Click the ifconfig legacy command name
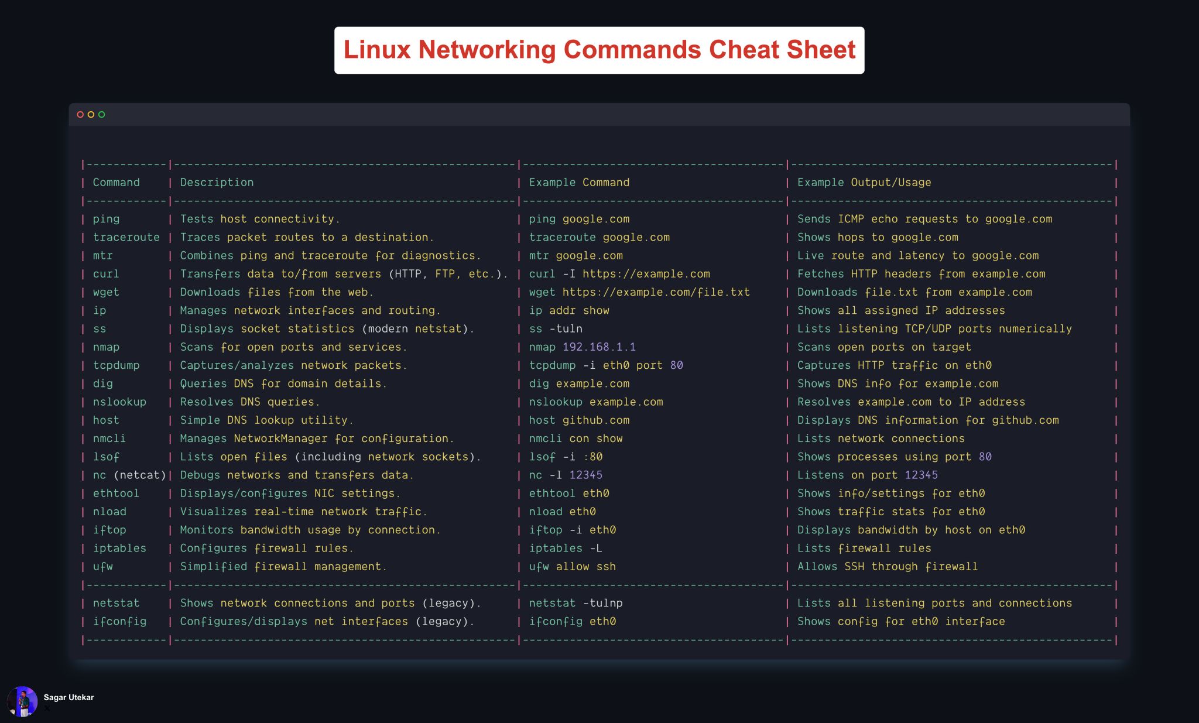 [x=119, y=621]
